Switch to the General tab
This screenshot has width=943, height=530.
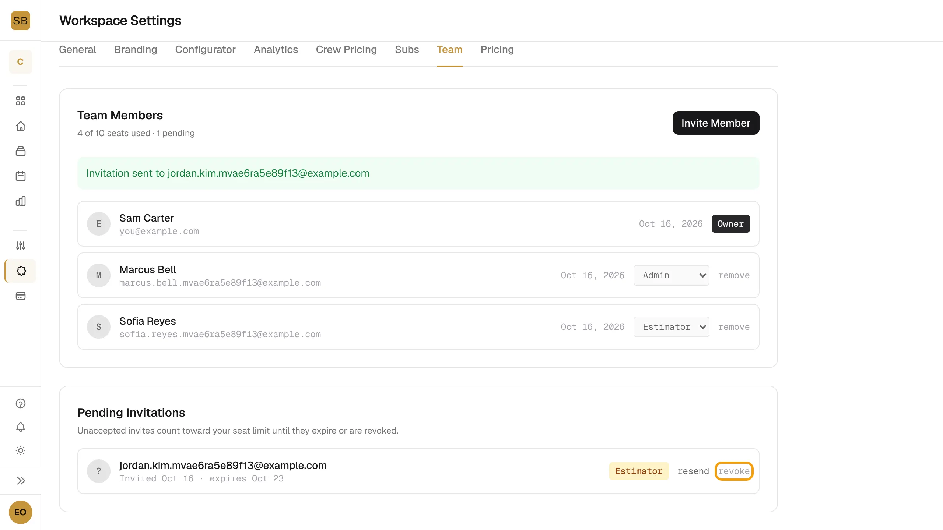(x=77, y=50)
